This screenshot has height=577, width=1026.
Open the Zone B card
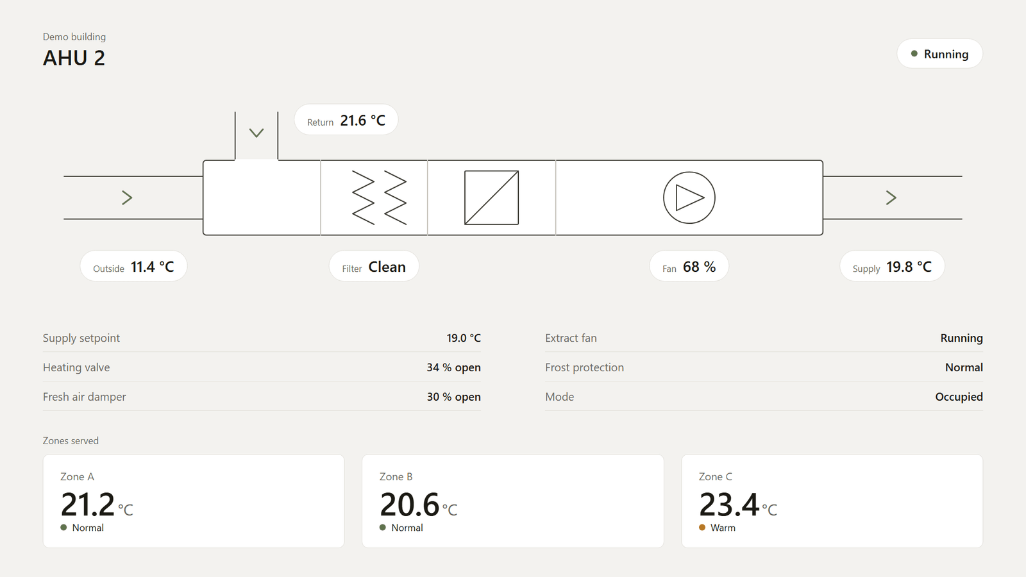[x=513, y=501]
